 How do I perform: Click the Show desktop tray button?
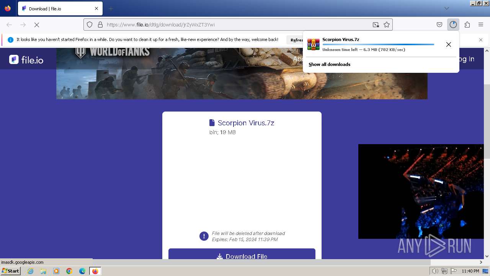coord(485,271)
